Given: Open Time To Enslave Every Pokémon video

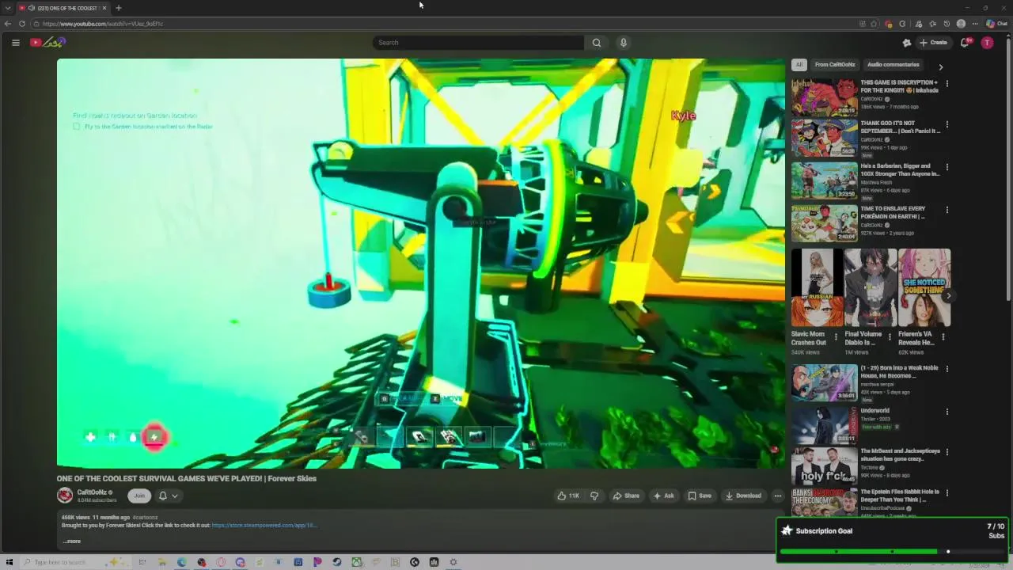Looking at the screenshot, I should [824, 224].
